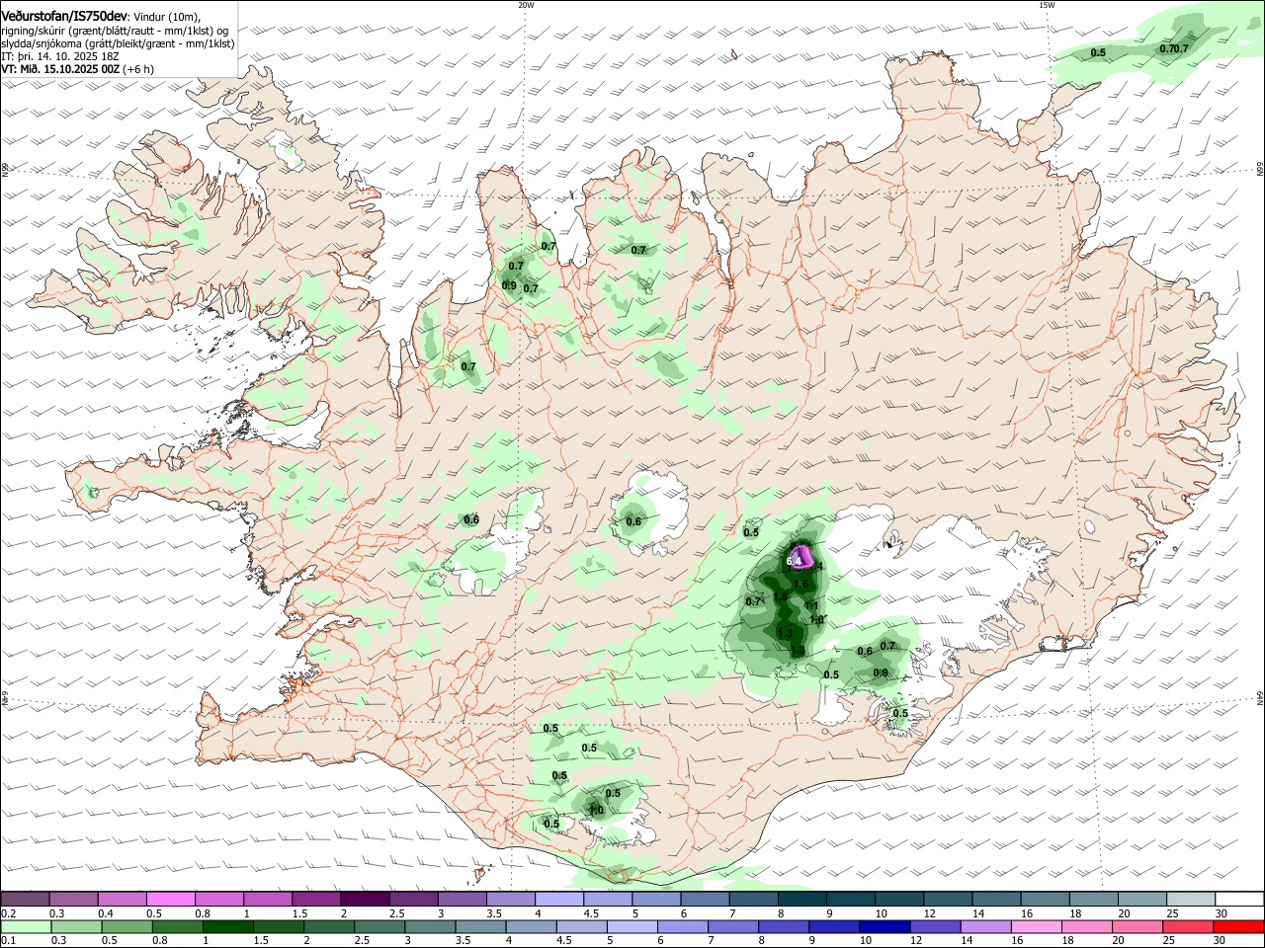Select the bright pink swatch labelled 0.5
The height and width of the screenshot is (948, 1265).
pyautogui.click(x=170, y=899)
